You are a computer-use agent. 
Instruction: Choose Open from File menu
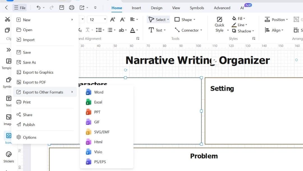coord(45,30)
